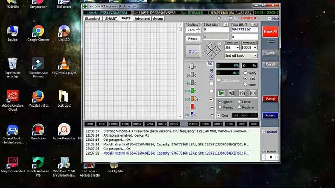This screenshot has width=335, height=188.
Task: Click the random seek scan mode button
Action: [242, 93]
